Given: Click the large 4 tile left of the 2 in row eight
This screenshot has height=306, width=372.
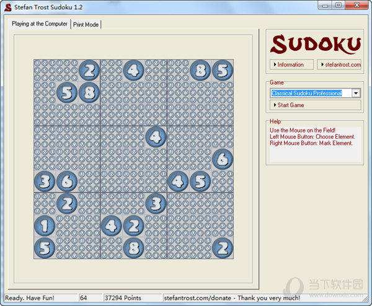Looking at the screenshot, I should tap(112, 226).
